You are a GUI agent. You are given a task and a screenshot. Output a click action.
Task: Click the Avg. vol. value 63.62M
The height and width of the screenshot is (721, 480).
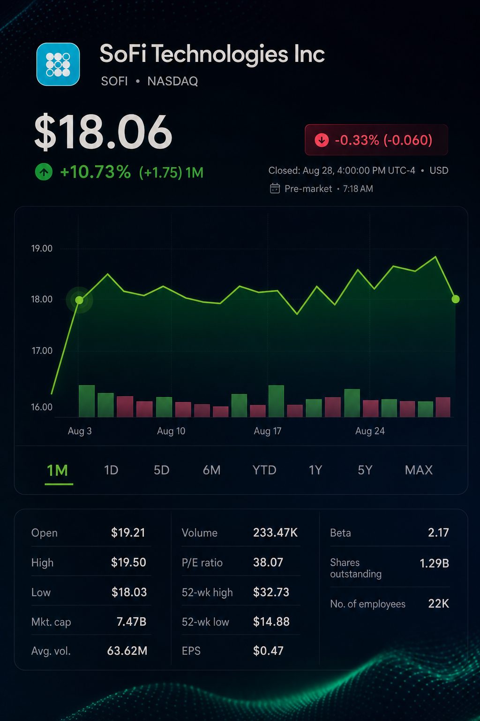[x=127, y=651]
